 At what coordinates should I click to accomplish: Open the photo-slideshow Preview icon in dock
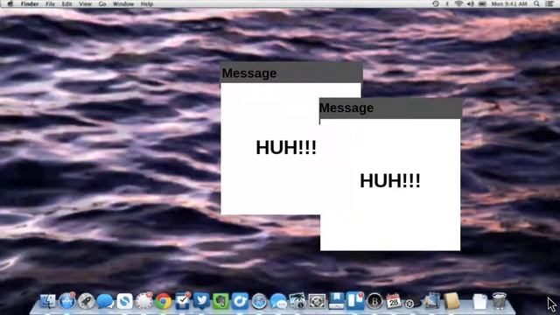click(297, 301)
